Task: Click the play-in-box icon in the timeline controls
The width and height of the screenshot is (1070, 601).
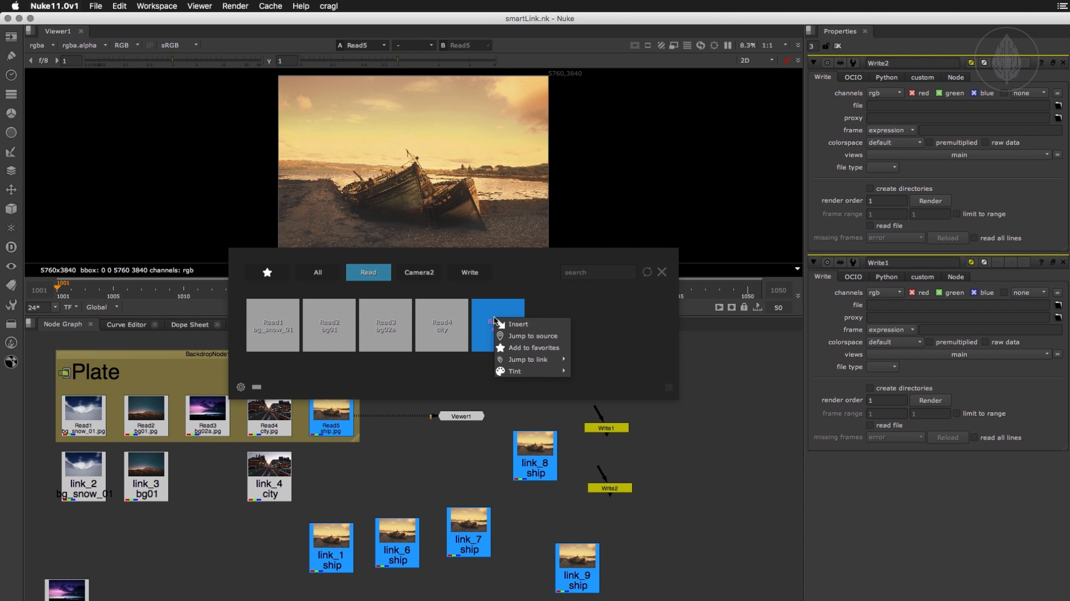Action: [x=719, y=307]
